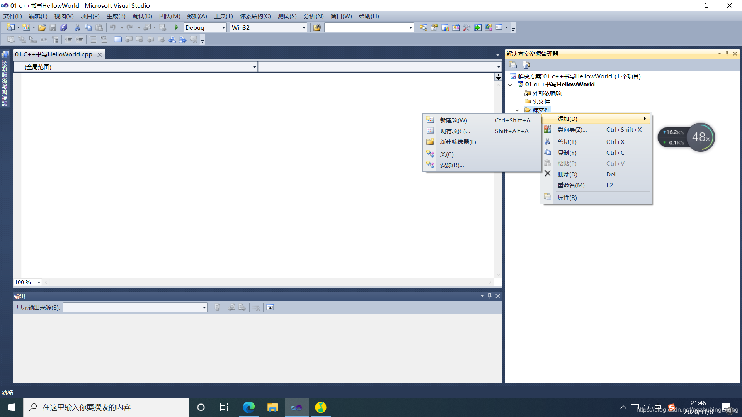Collapse the 源文件 folder node

coord(517,110)
